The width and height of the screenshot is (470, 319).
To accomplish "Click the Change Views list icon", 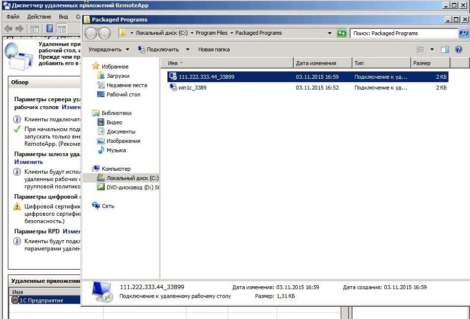I will 420,49.
